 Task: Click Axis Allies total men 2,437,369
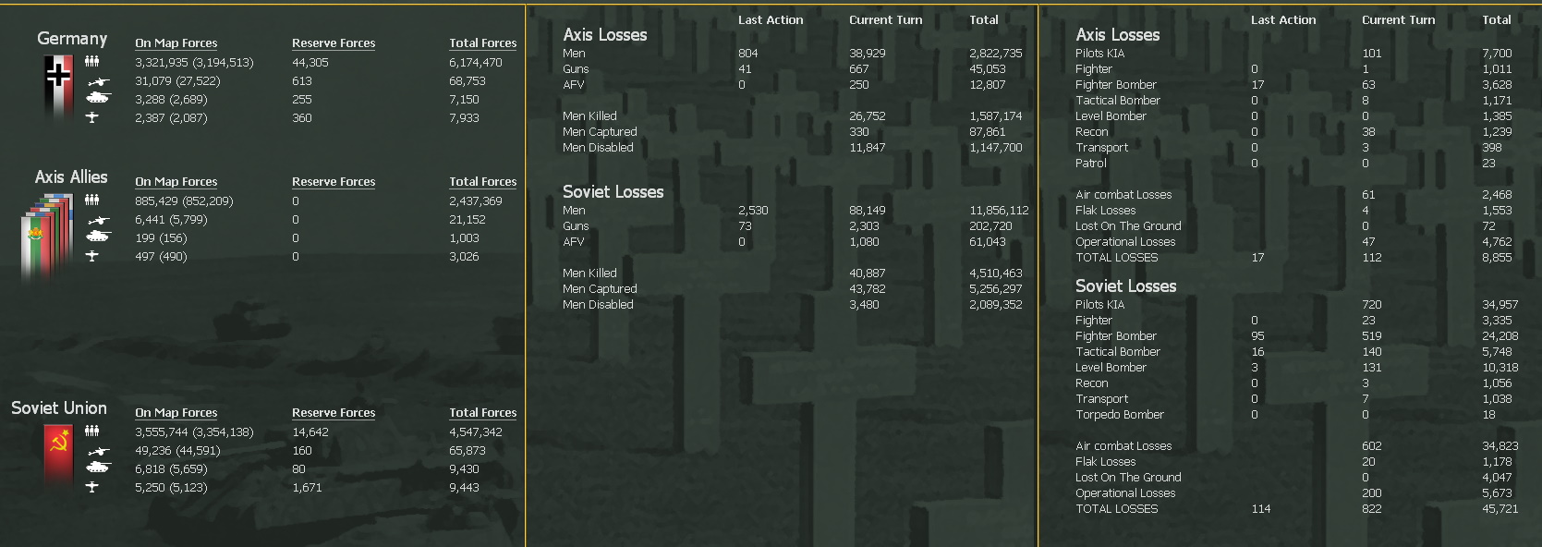pos(476,201)
